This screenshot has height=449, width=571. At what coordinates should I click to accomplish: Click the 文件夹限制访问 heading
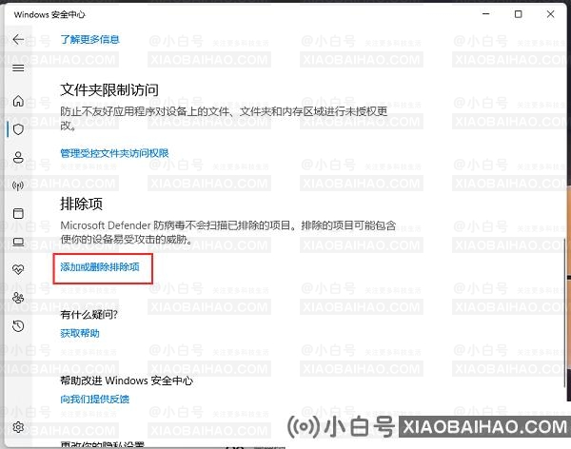point(109,89)
